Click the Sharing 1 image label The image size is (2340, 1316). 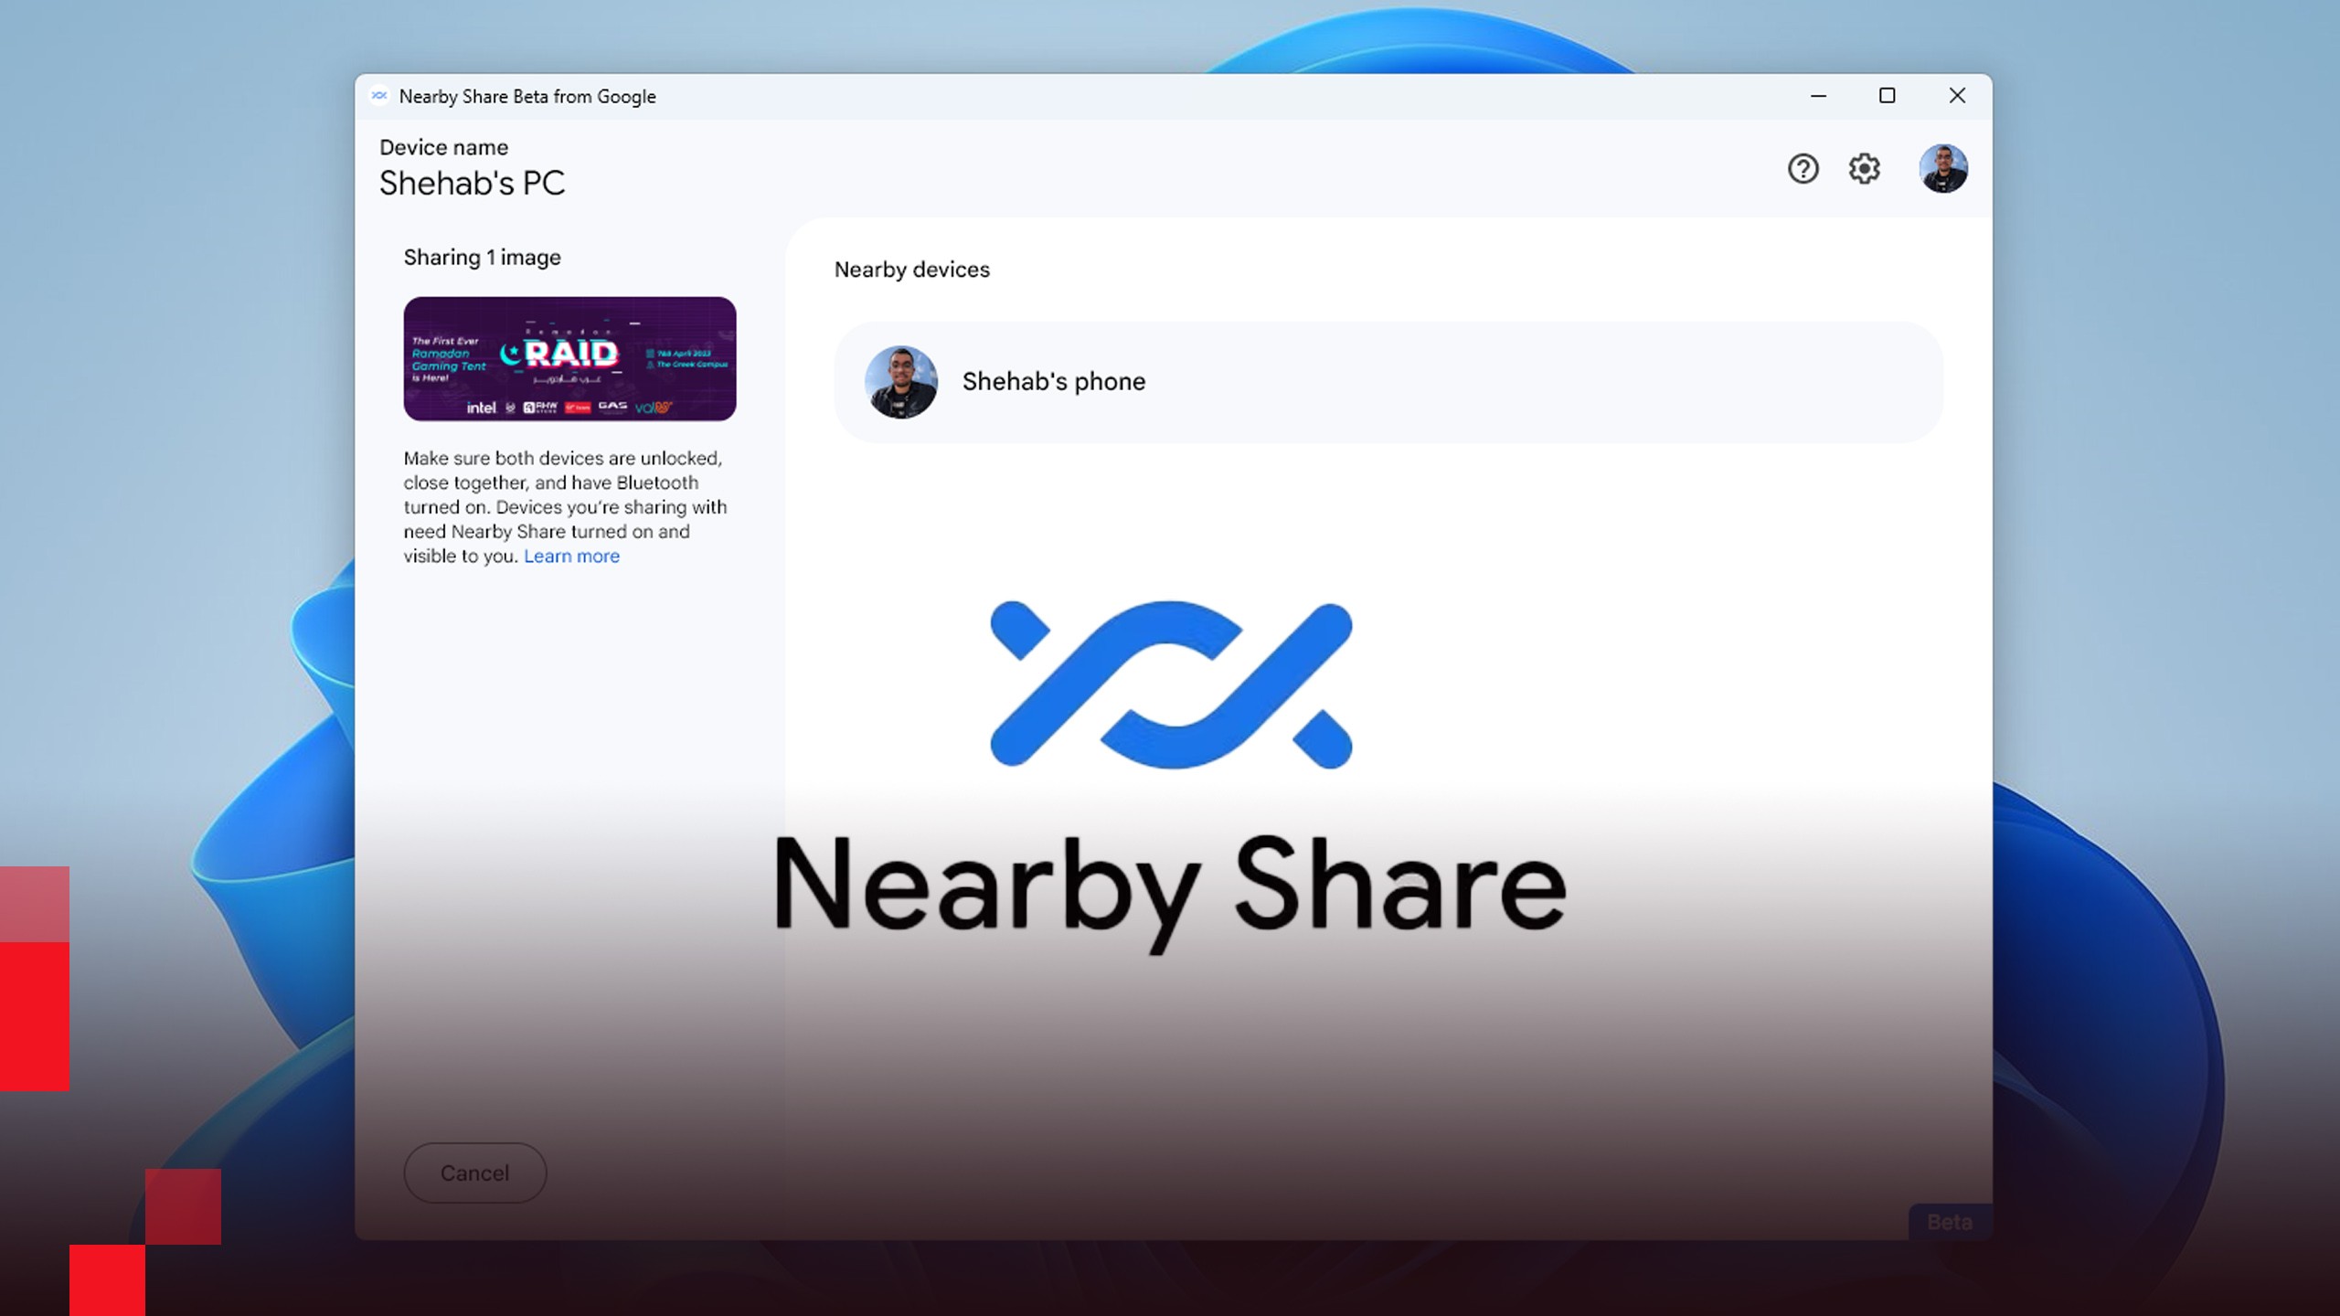(482, 258)
